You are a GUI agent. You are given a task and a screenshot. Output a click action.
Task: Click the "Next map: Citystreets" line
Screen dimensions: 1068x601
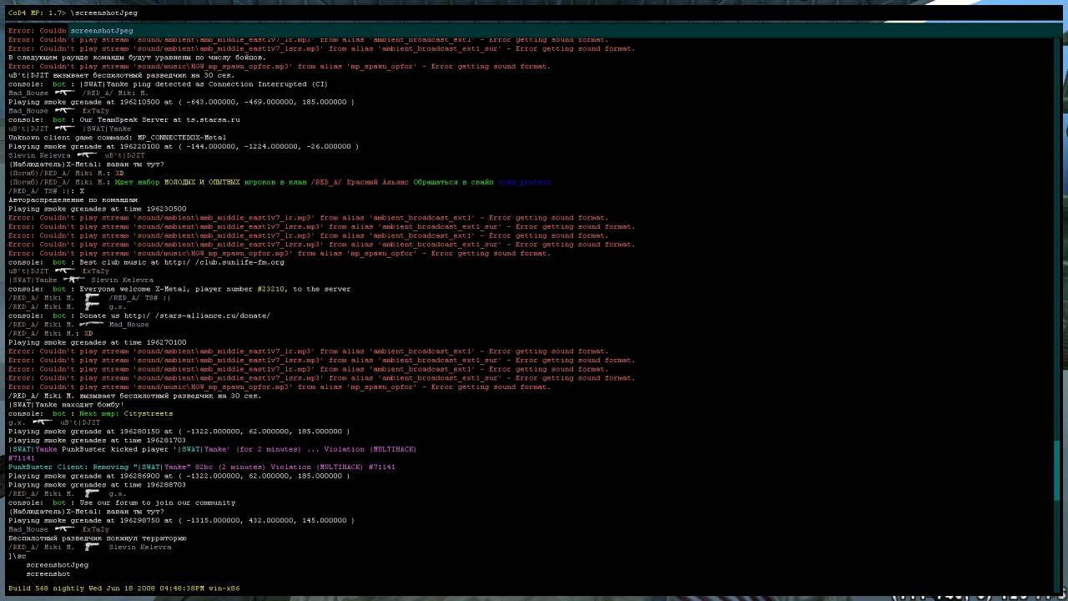tap(91, 413)
